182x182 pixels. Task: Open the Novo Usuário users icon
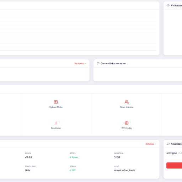127,102
